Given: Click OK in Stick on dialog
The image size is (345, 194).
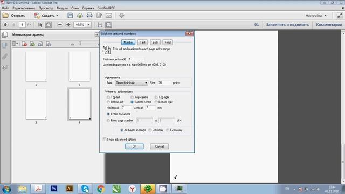Looking at the screenshot, I should tap(134, 147).
